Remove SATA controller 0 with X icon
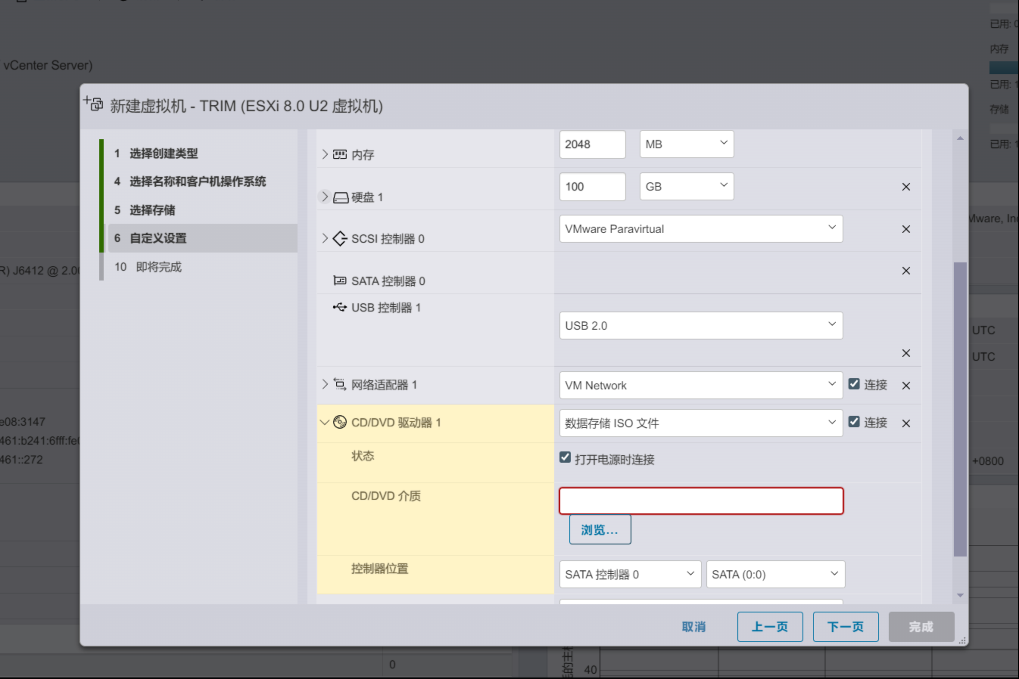This screenshot has height=679, width=1019. coord(905,271)
